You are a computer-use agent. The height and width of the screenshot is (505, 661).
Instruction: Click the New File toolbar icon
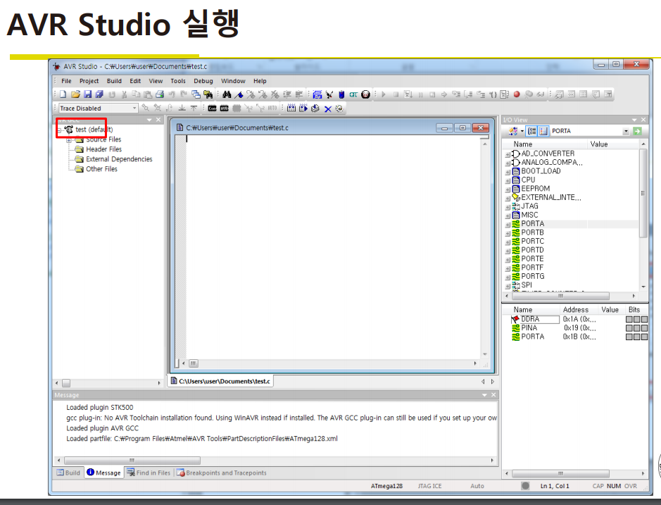62,93
